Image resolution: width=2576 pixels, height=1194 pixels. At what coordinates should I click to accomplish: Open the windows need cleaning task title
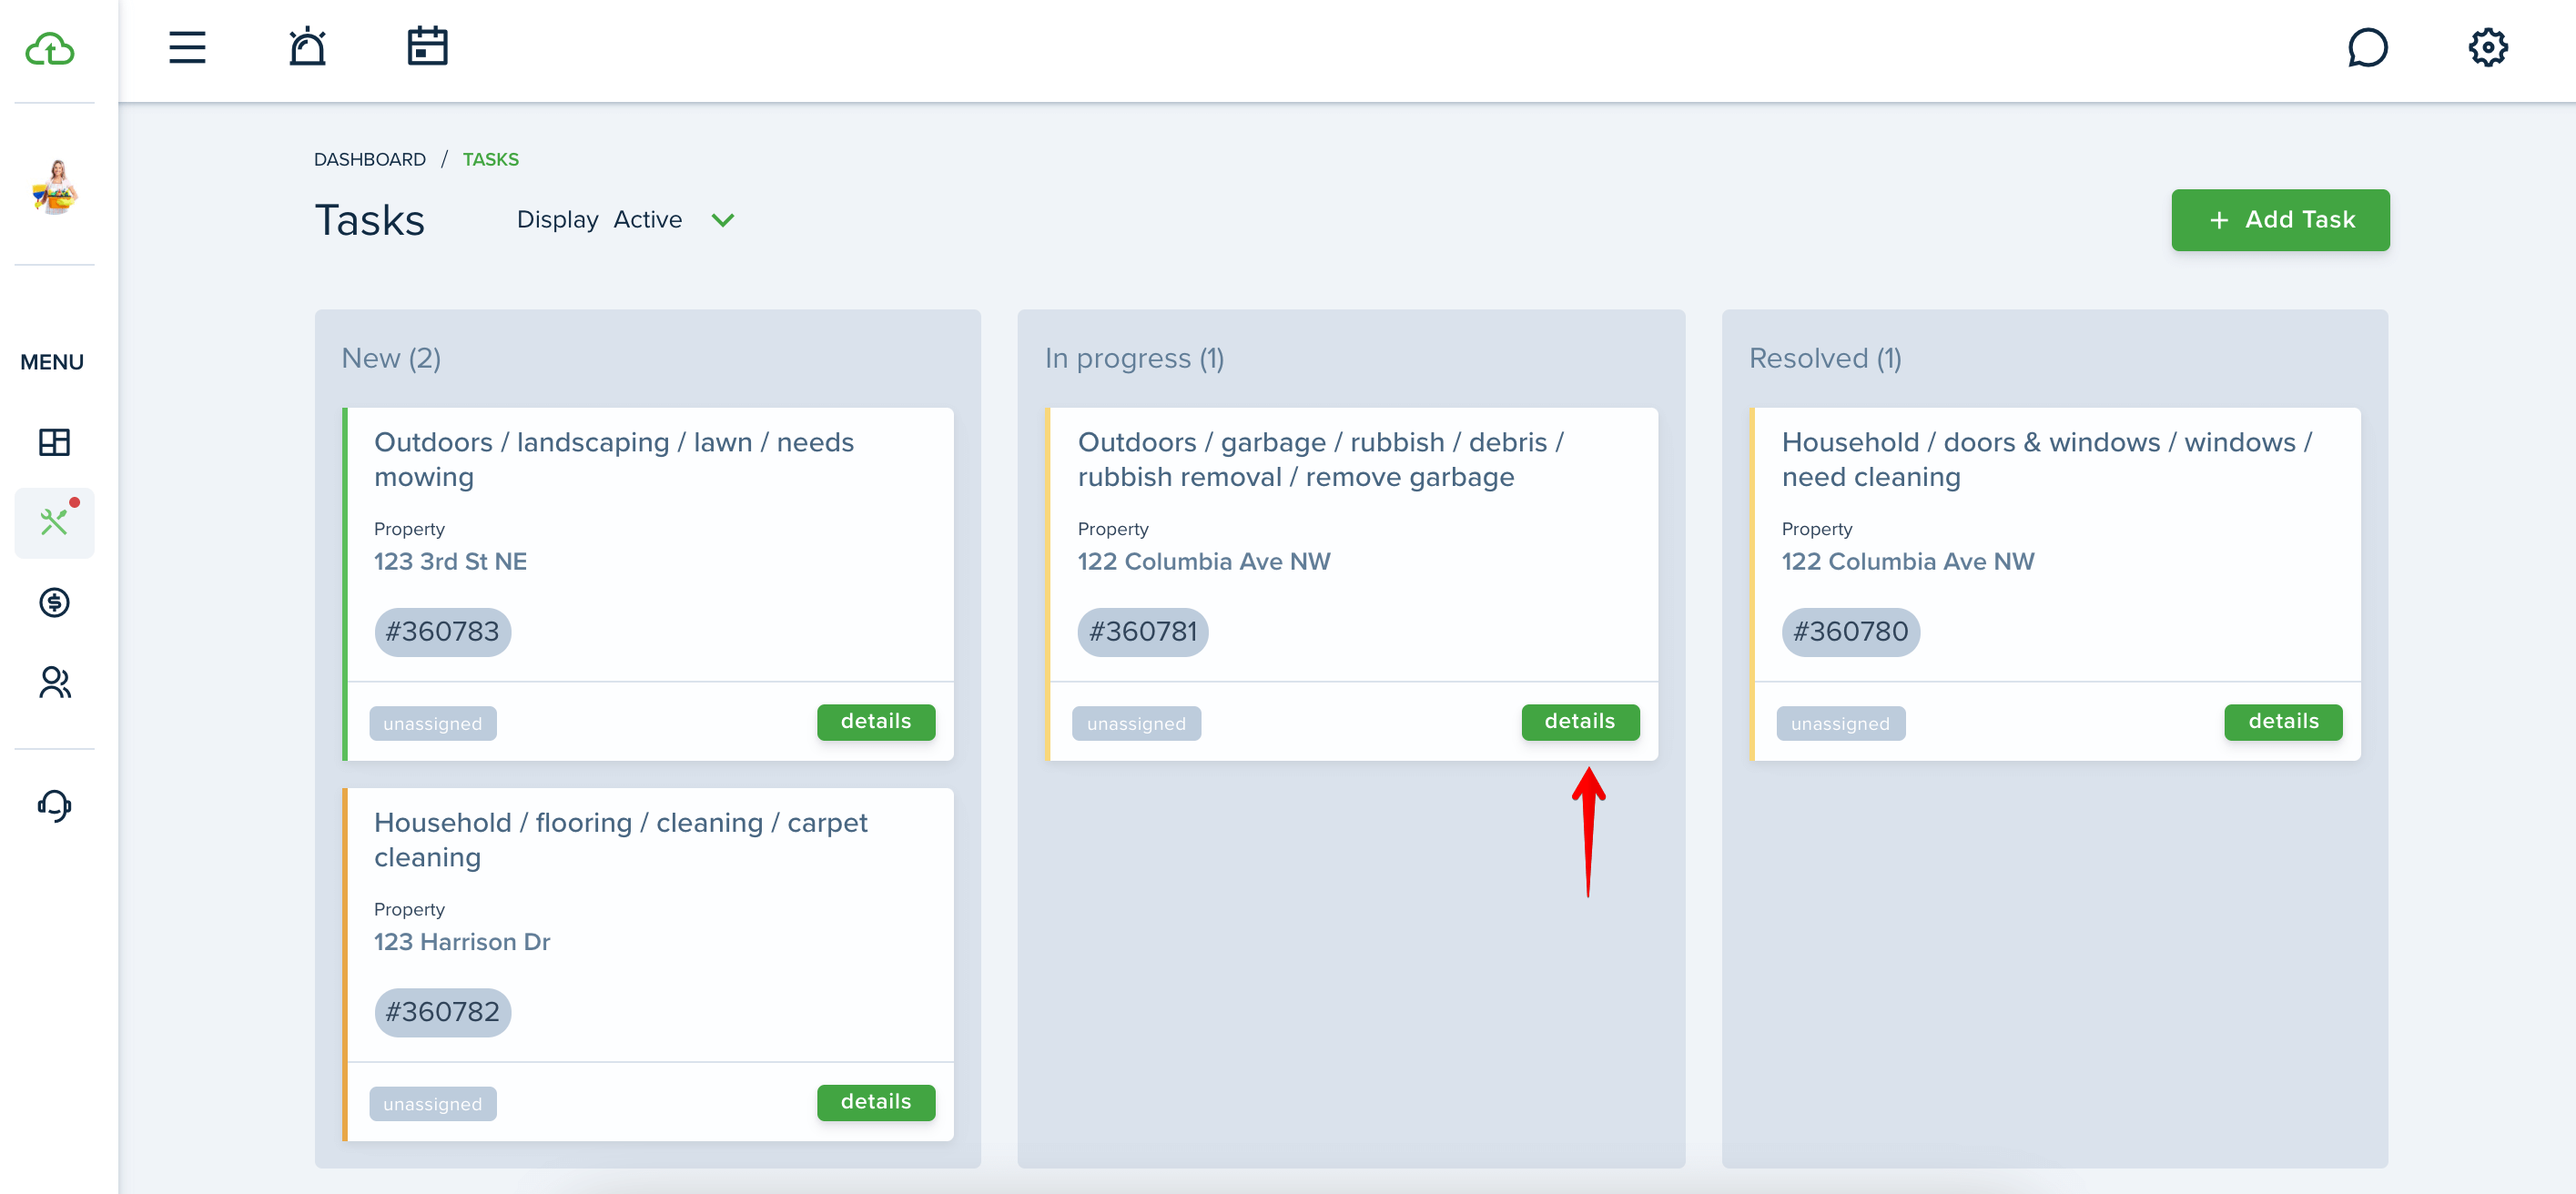pos(2046,459)
